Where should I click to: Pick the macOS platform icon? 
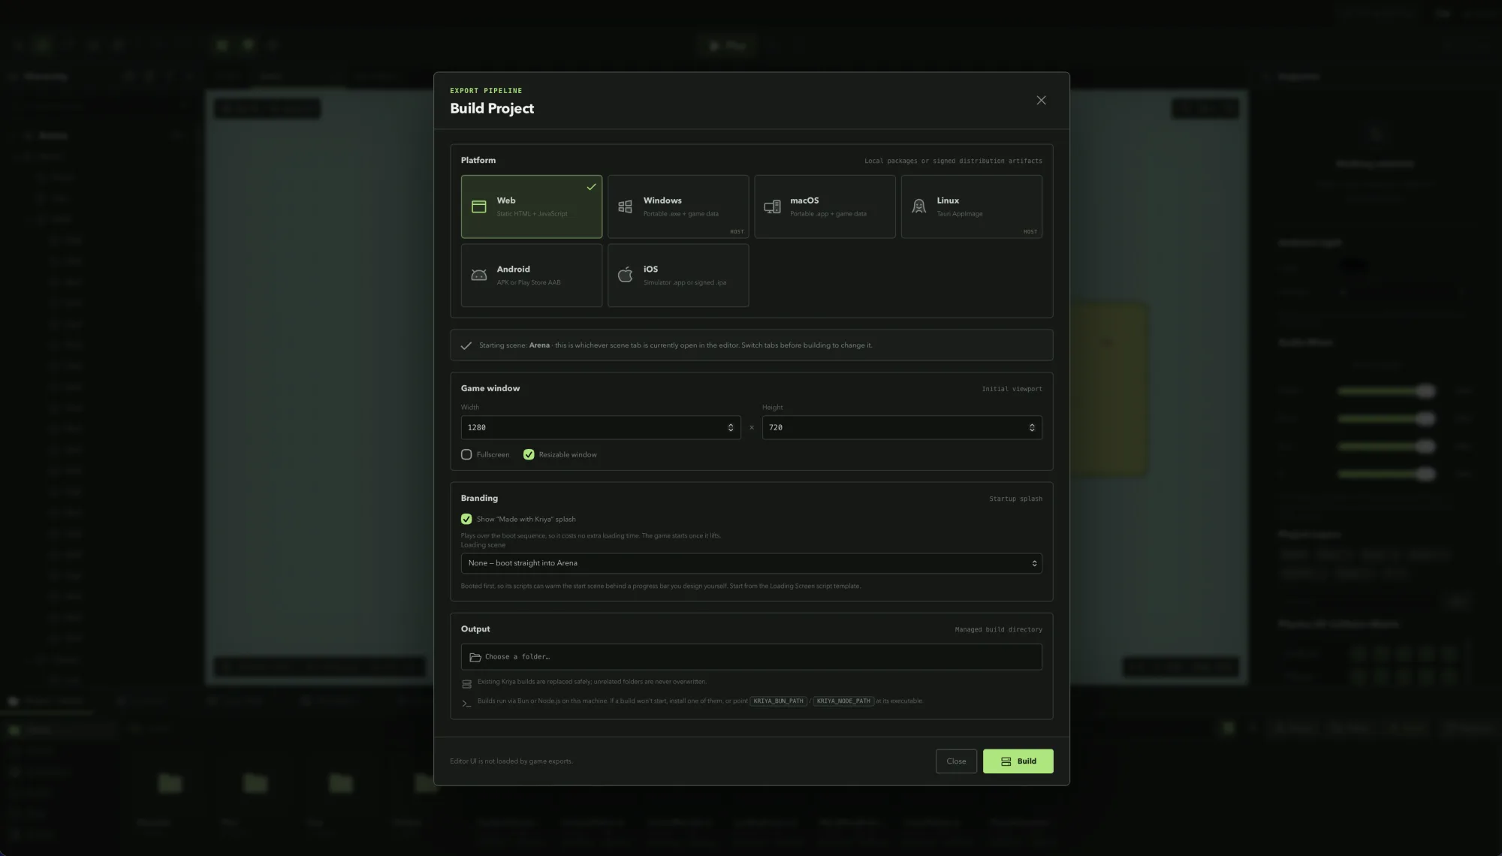coord(772,206)
